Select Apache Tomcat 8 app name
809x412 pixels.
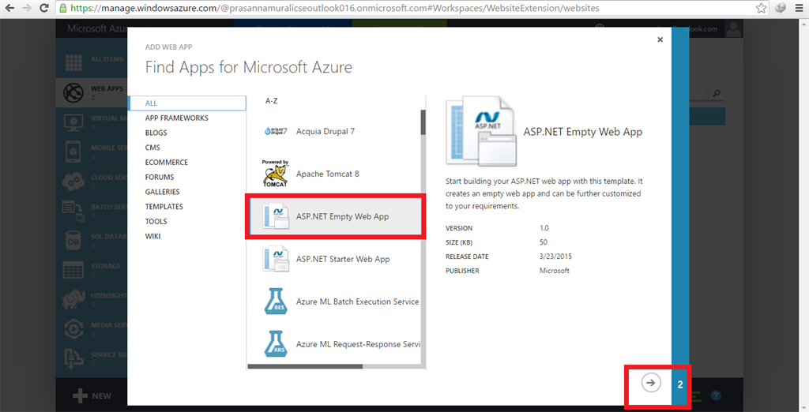pos(327,174)
